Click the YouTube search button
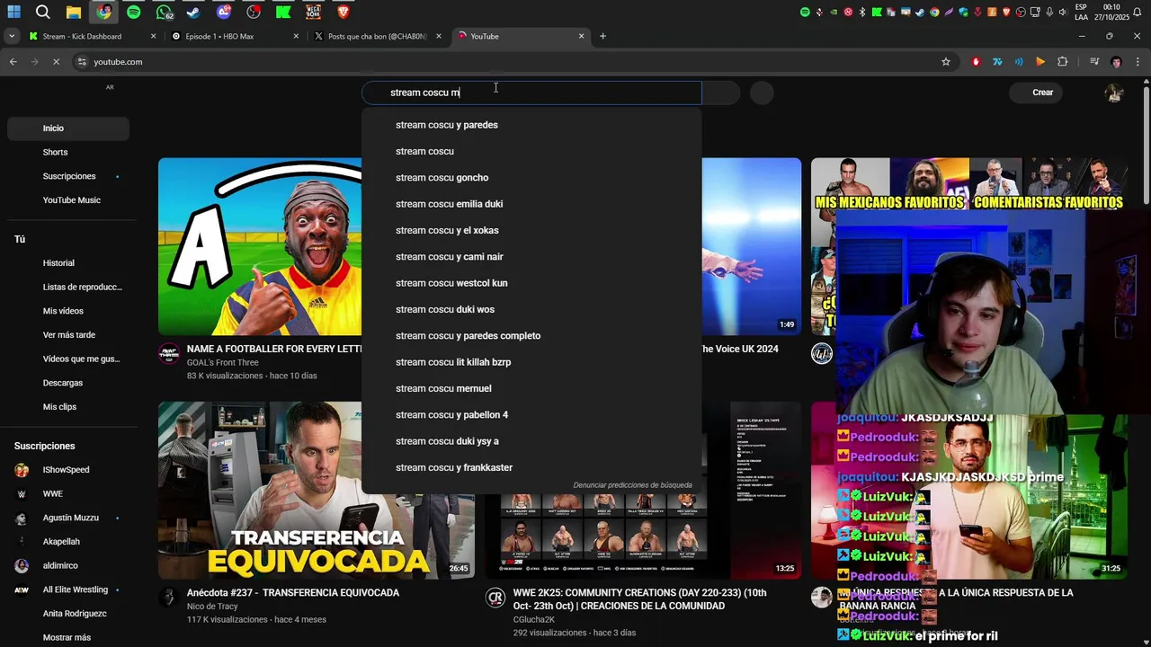 721,93
